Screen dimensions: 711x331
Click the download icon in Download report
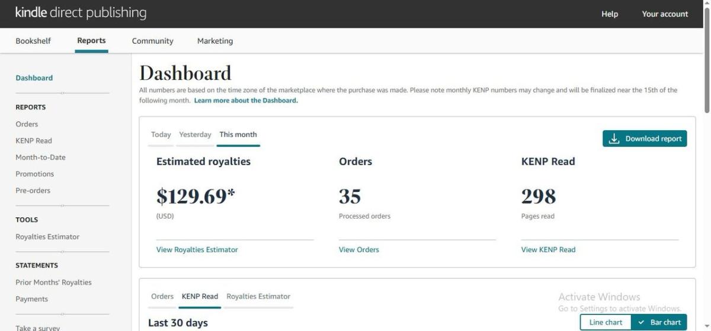614,139
